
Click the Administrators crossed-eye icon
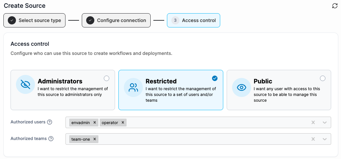(x=25, y=84)
